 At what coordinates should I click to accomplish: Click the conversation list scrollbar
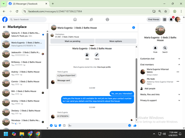[47, 61]
